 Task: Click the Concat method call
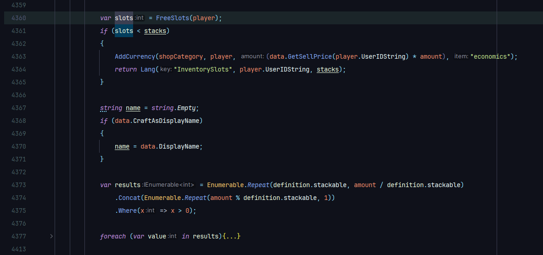(x=129, y=198)
